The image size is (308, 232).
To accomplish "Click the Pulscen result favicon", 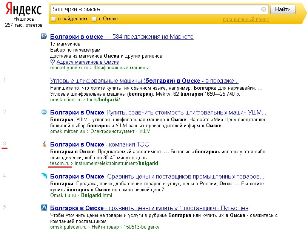I will pyautogui.click(x=44, y=208).
